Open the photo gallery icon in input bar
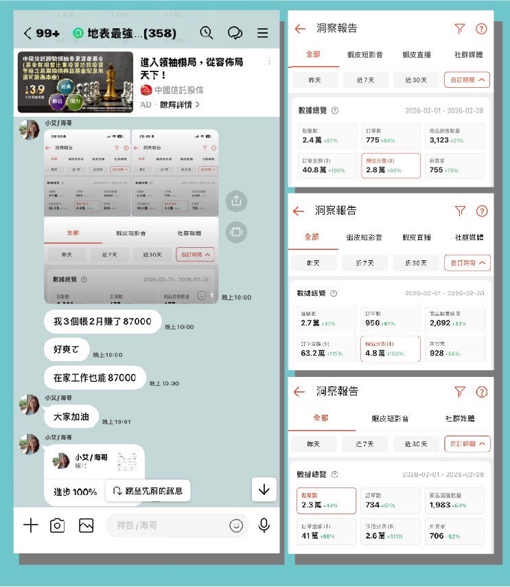 (x=86, y=525)
